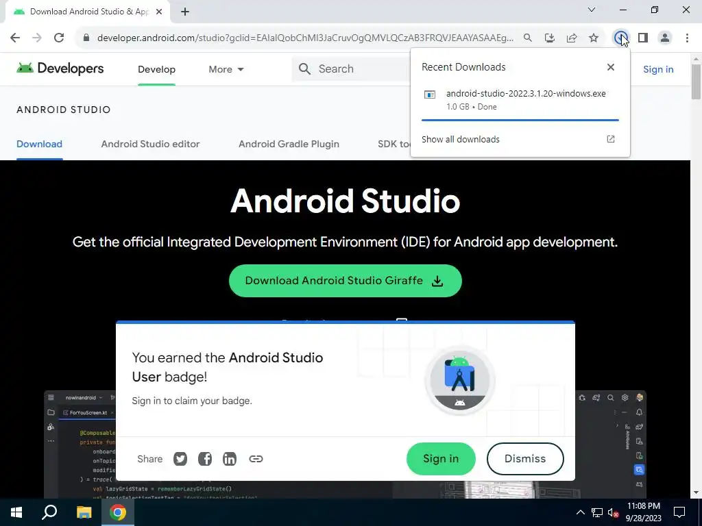Share this page via the share icon
This screenshot has width=702, height=526.
572,38
